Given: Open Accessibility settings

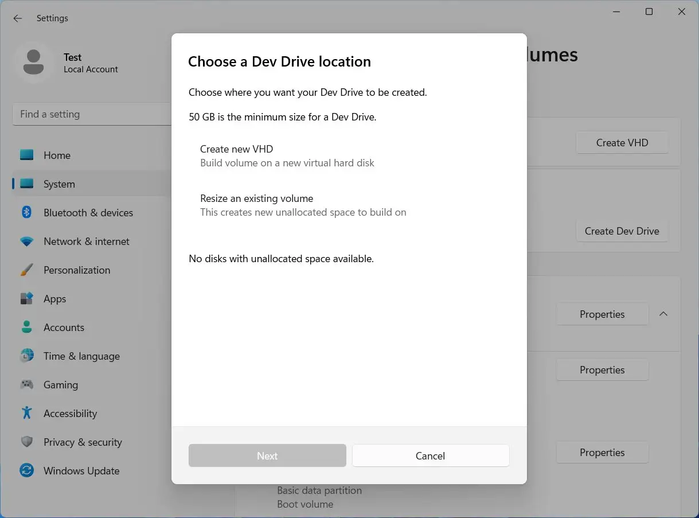Looking at the screenshot, I should tap(71, 413).
